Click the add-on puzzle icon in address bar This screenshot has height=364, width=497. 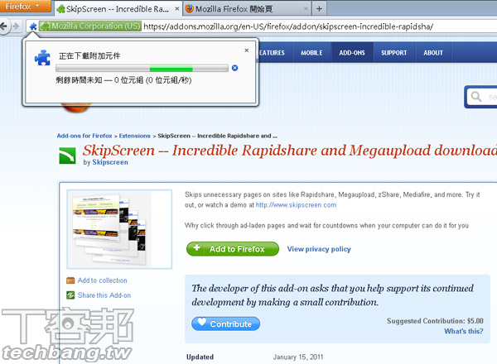tap(32, 26)
